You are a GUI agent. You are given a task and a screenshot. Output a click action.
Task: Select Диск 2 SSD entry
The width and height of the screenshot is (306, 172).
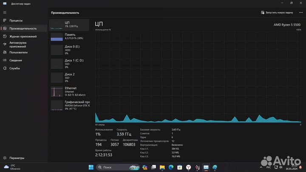coord(69,77)
